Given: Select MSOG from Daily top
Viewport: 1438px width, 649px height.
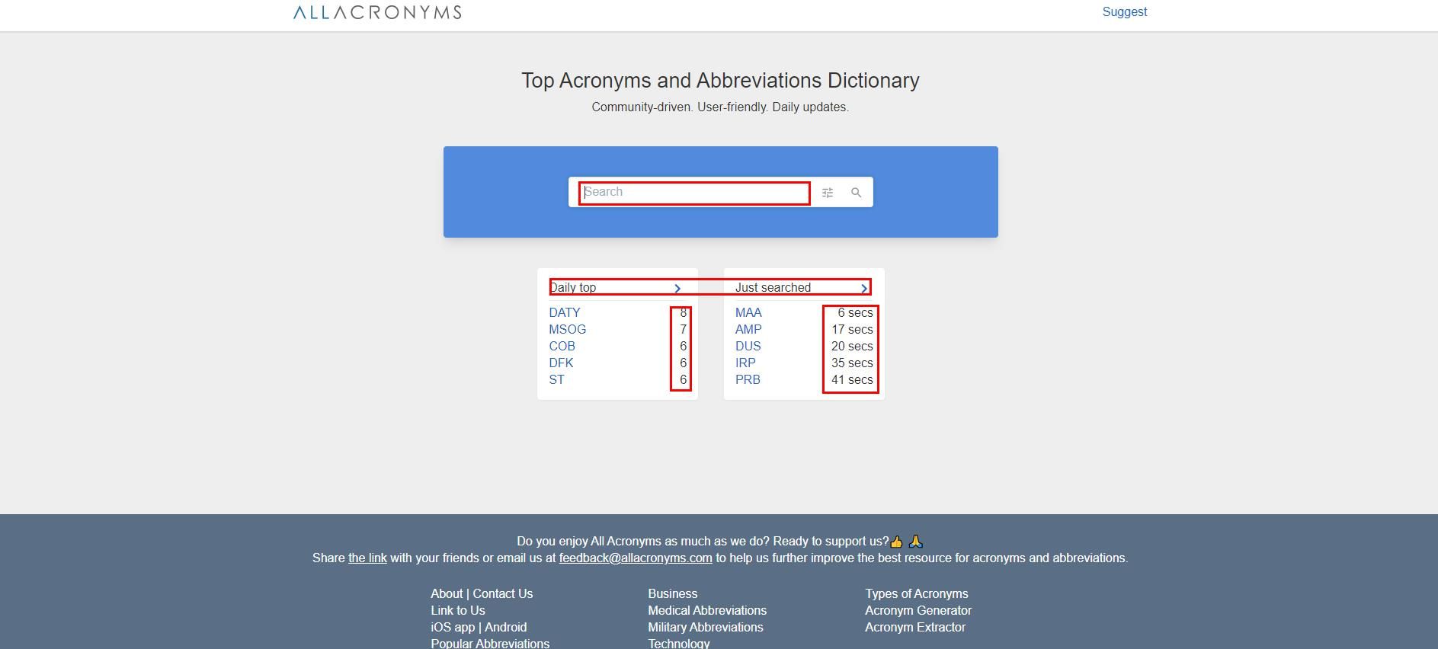Looking at the screenshot, I should pos(567,330).
